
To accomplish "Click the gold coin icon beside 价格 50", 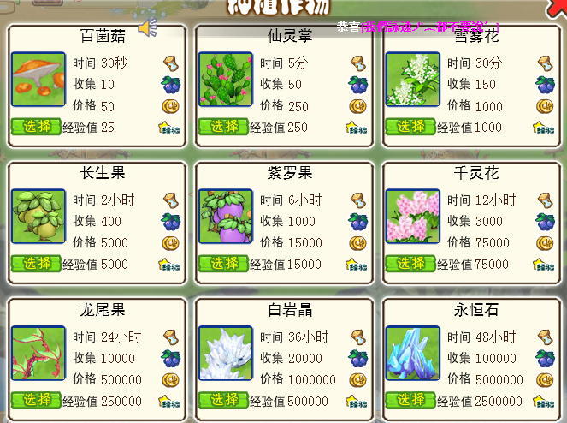I will point(170,106).
